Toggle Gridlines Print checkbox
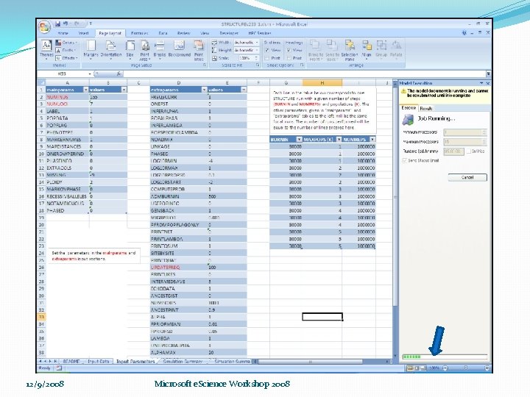 (x=267, y=58)
